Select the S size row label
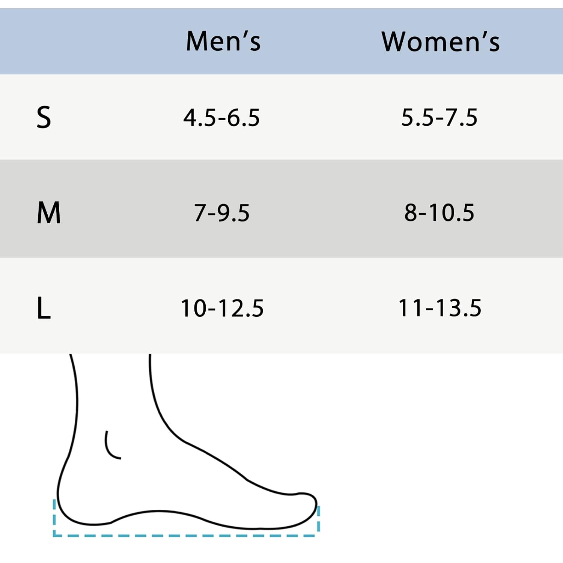The width and height of the screenshot is (563, 563). point(44,117)
